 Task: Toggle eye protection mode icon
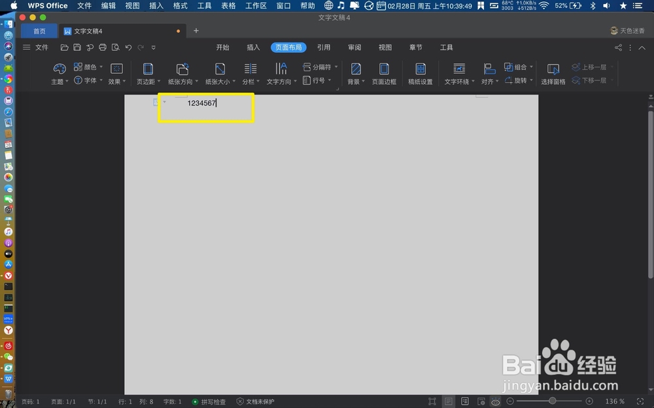[496, 401]
